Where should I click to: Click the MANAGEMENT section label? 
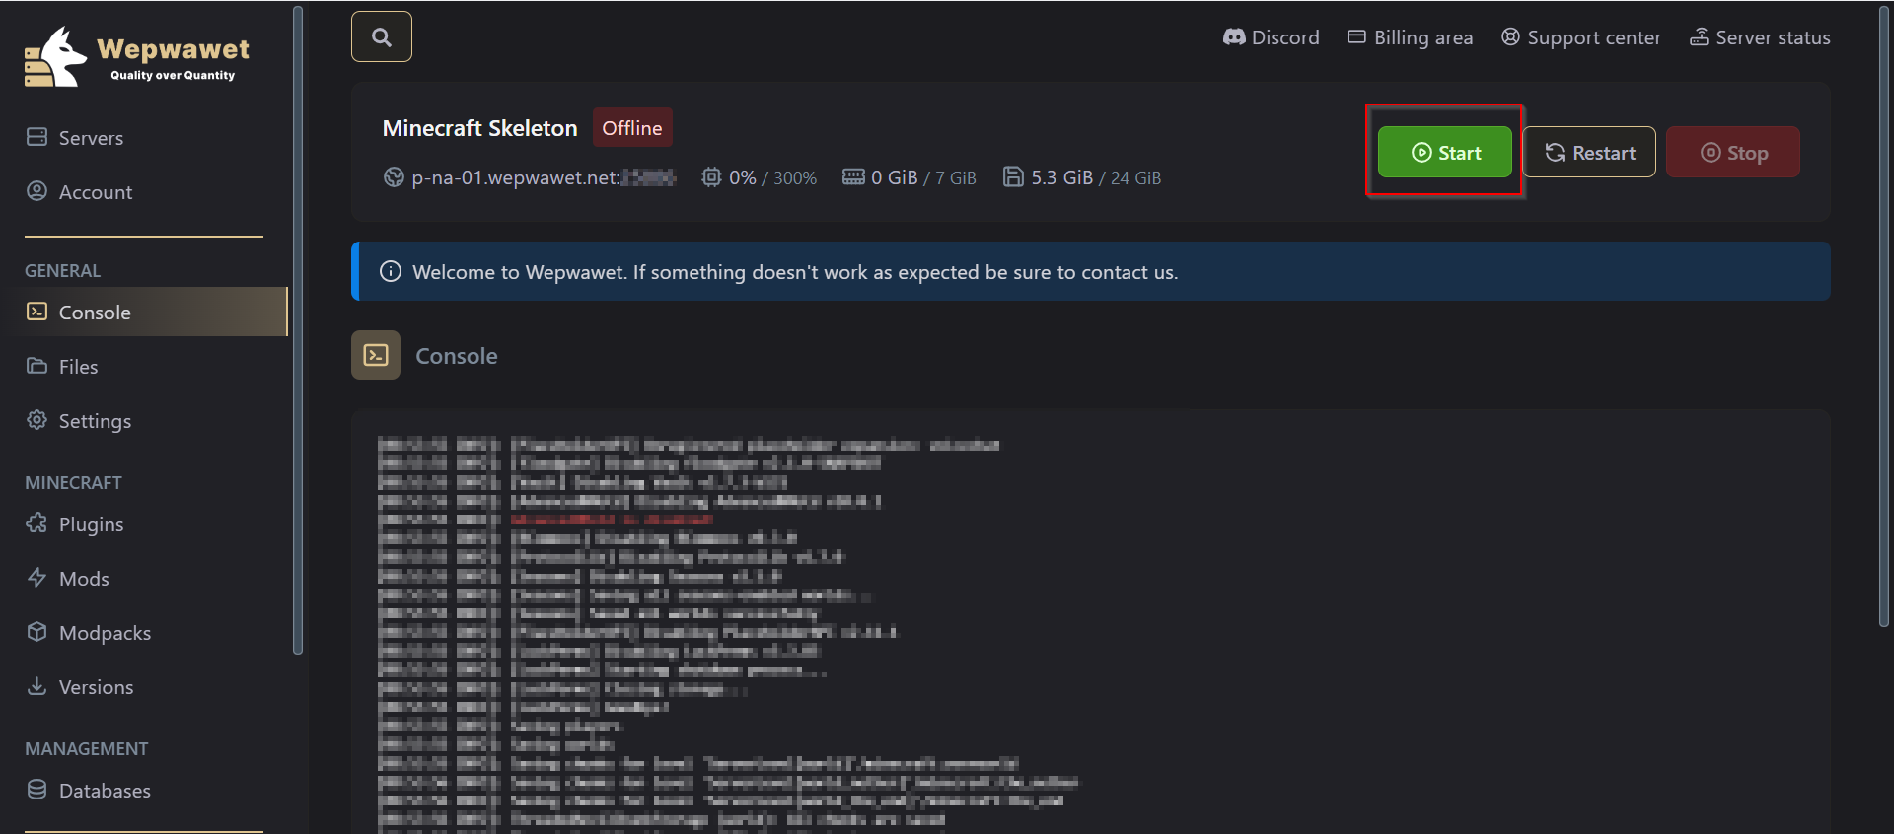tap(86, 749)
